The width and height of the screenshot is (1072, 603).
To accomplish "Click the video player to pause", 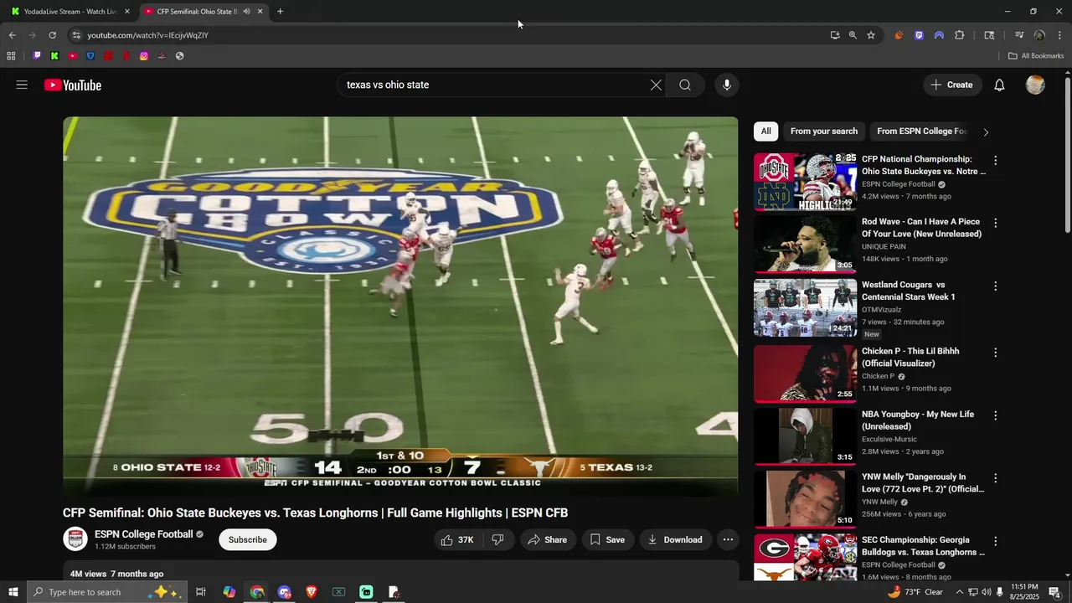I will (x=400, y=306).
